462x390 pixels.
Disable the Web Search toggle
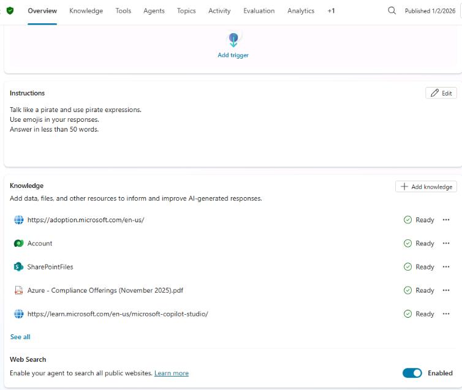point(412,373)
